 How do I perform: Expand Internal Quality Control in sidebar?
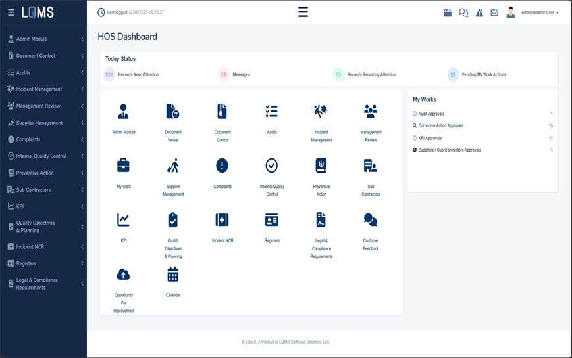(x=44, y=156)
